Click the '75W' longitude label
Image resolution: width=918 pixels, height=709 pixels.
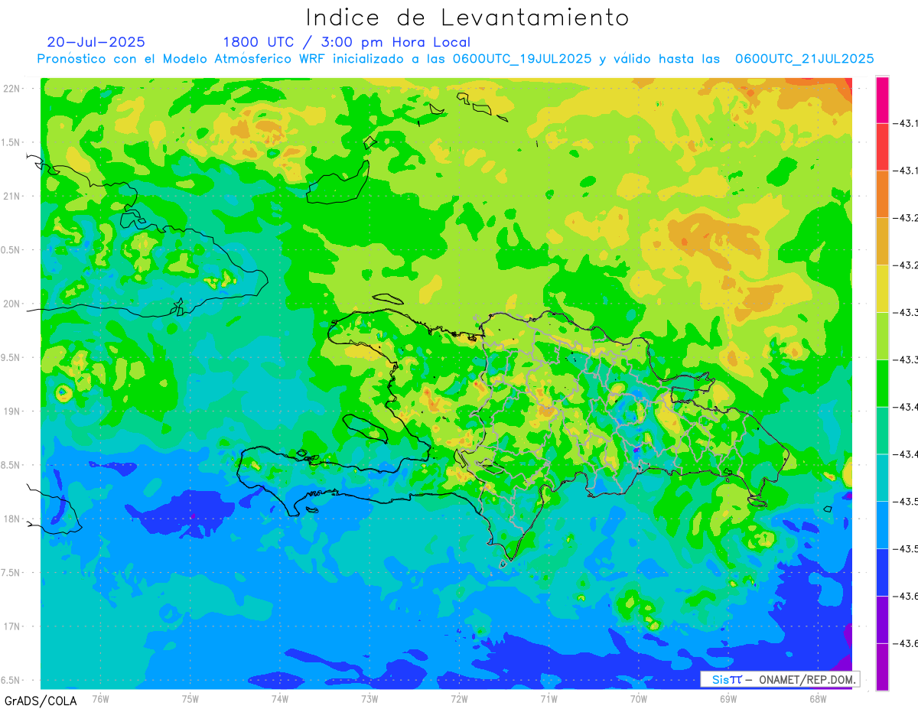coord(190,699)
